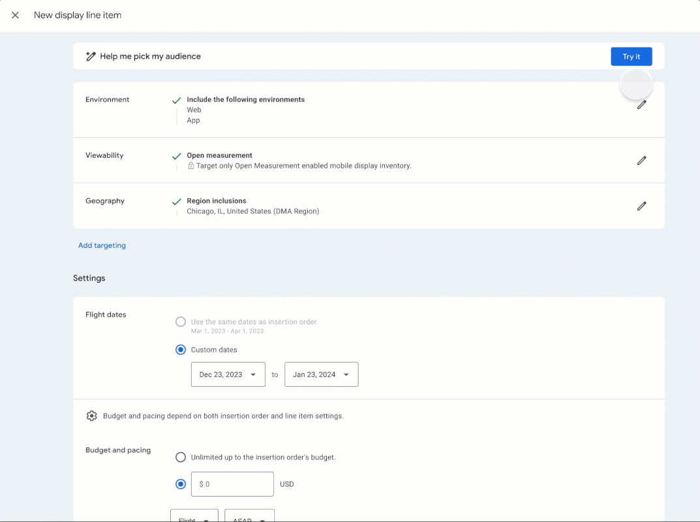Viewport: 700px width, 522px height.
Task: Click the App environment entry
Action: pyautogui.click(x=193, y=120)
